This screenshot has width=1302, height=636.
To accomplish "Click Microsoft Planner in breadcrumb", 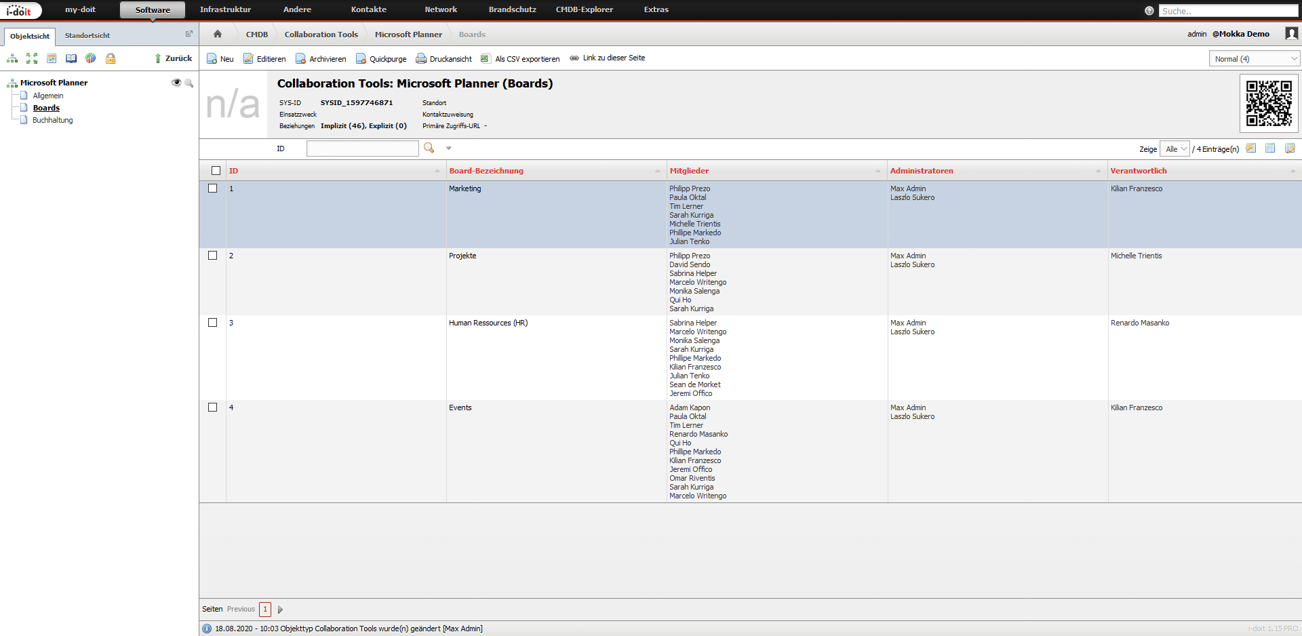I will pyautogui.click(x=408, y=34).
